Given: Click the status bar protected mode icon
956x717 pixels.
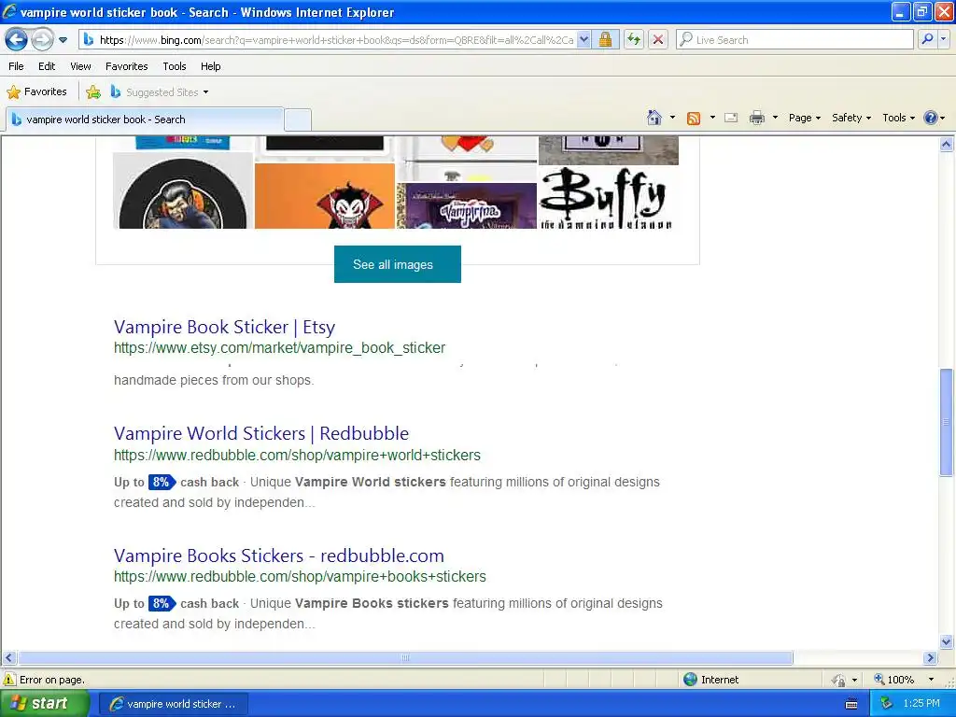Looking at the screenshot, I should tap(839, 680).
